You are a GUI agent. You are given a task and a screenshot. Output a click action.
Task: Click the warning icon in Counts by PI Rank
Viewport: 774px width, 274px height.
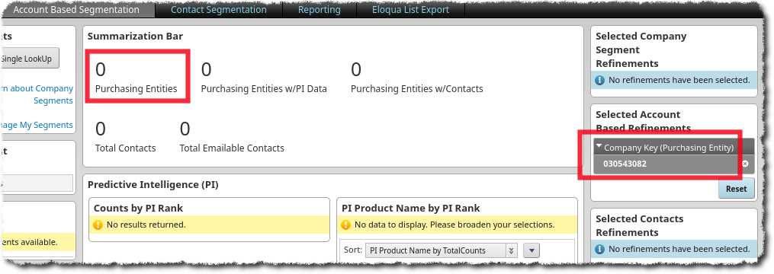coord(98,225)
